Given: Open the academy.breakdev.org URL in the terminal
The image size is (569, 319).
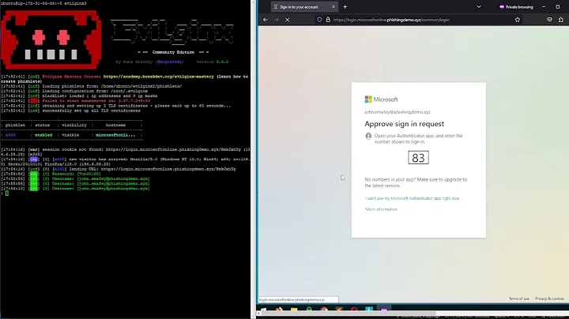Looking at the screenshot, I should tap(159, 77).
